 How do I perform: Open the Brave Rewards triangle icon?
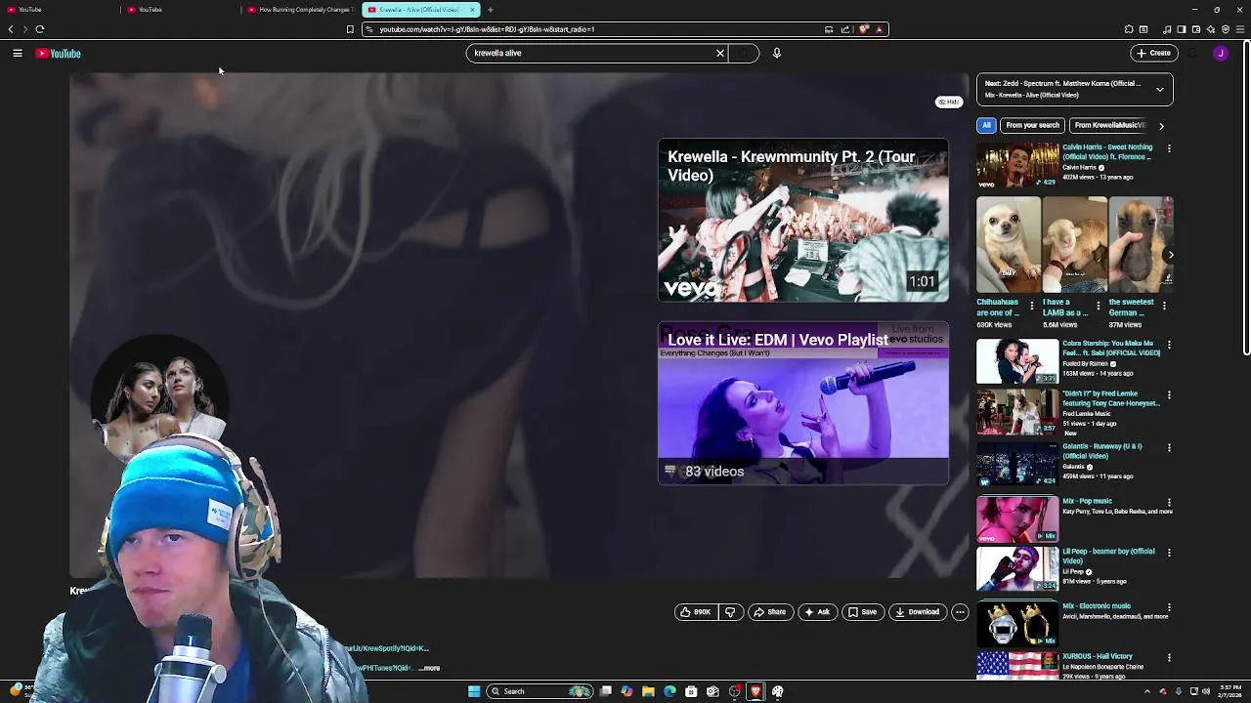[x=880, y=29]
